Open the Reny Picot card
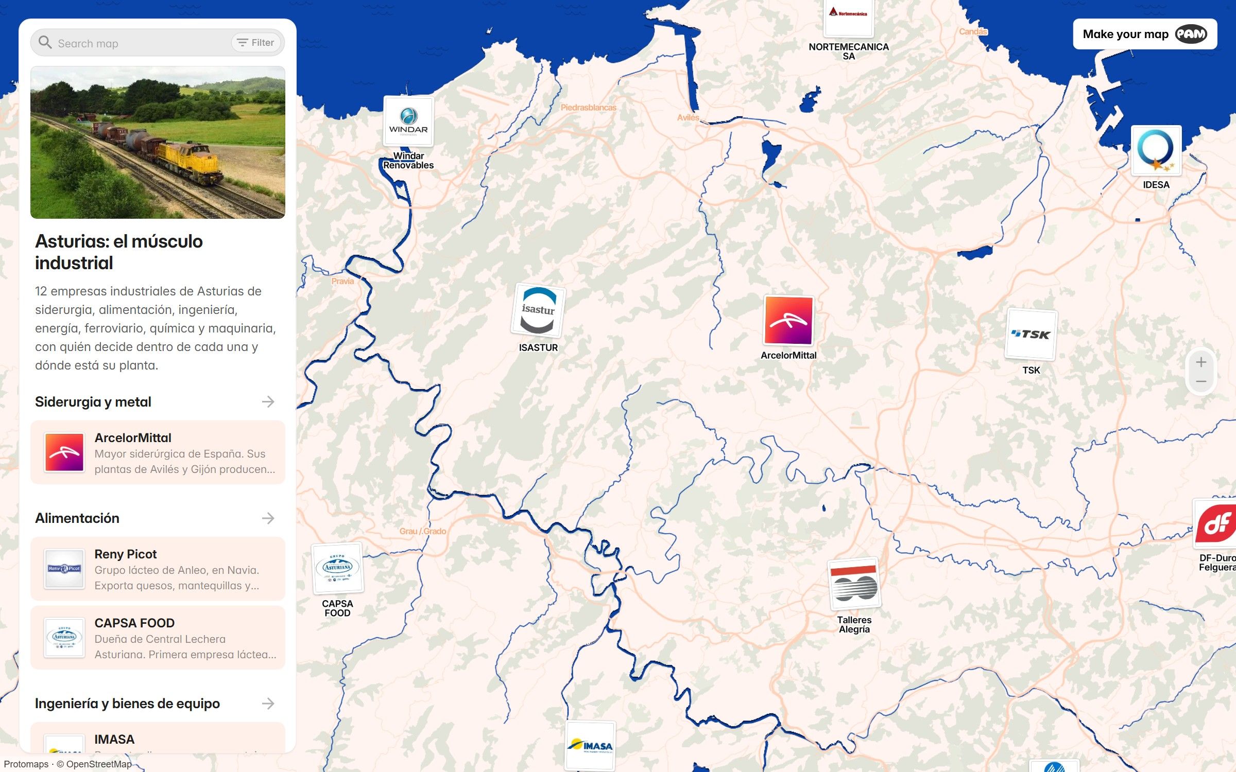 tap(158, 569)
